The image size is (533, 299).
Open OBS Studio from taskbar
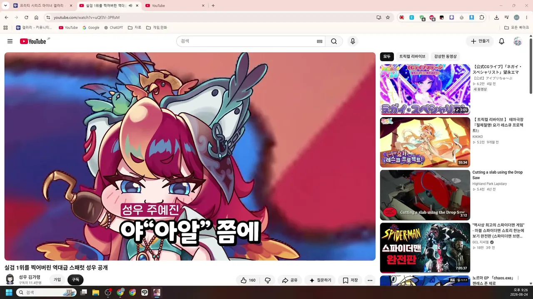(x=108, y=292)
